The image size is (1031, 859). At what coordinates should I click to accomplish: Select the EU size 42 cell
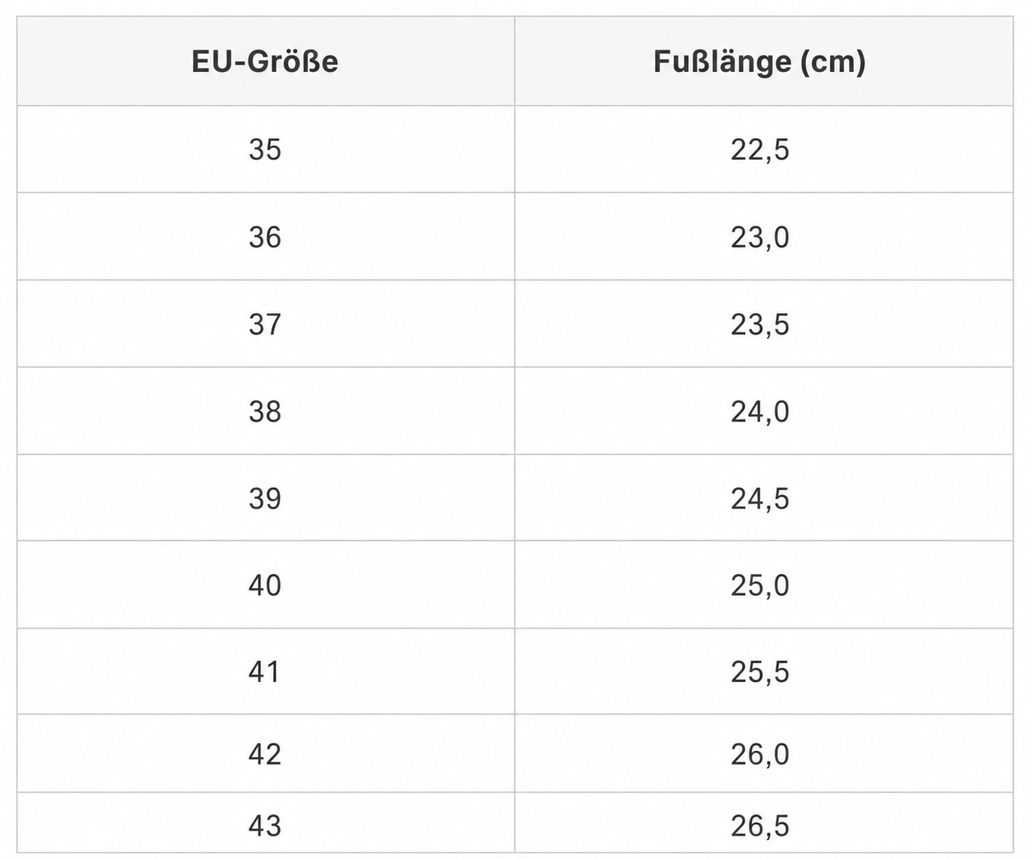coord(265,754)
